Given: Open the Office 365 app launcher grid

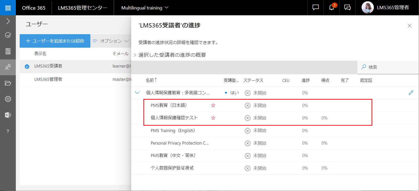Looking at the screenshot, I should click(x=8, y=8).
